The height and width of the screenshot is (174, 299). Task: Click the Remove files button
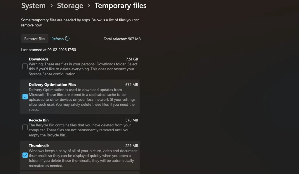click(34, 38)
